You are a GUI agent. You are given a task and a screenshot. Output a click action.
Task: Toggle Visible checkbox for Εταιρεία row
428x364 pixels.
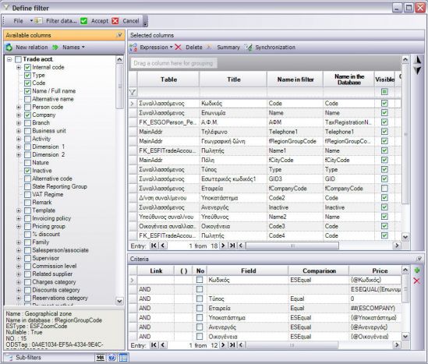click(384, 189)
